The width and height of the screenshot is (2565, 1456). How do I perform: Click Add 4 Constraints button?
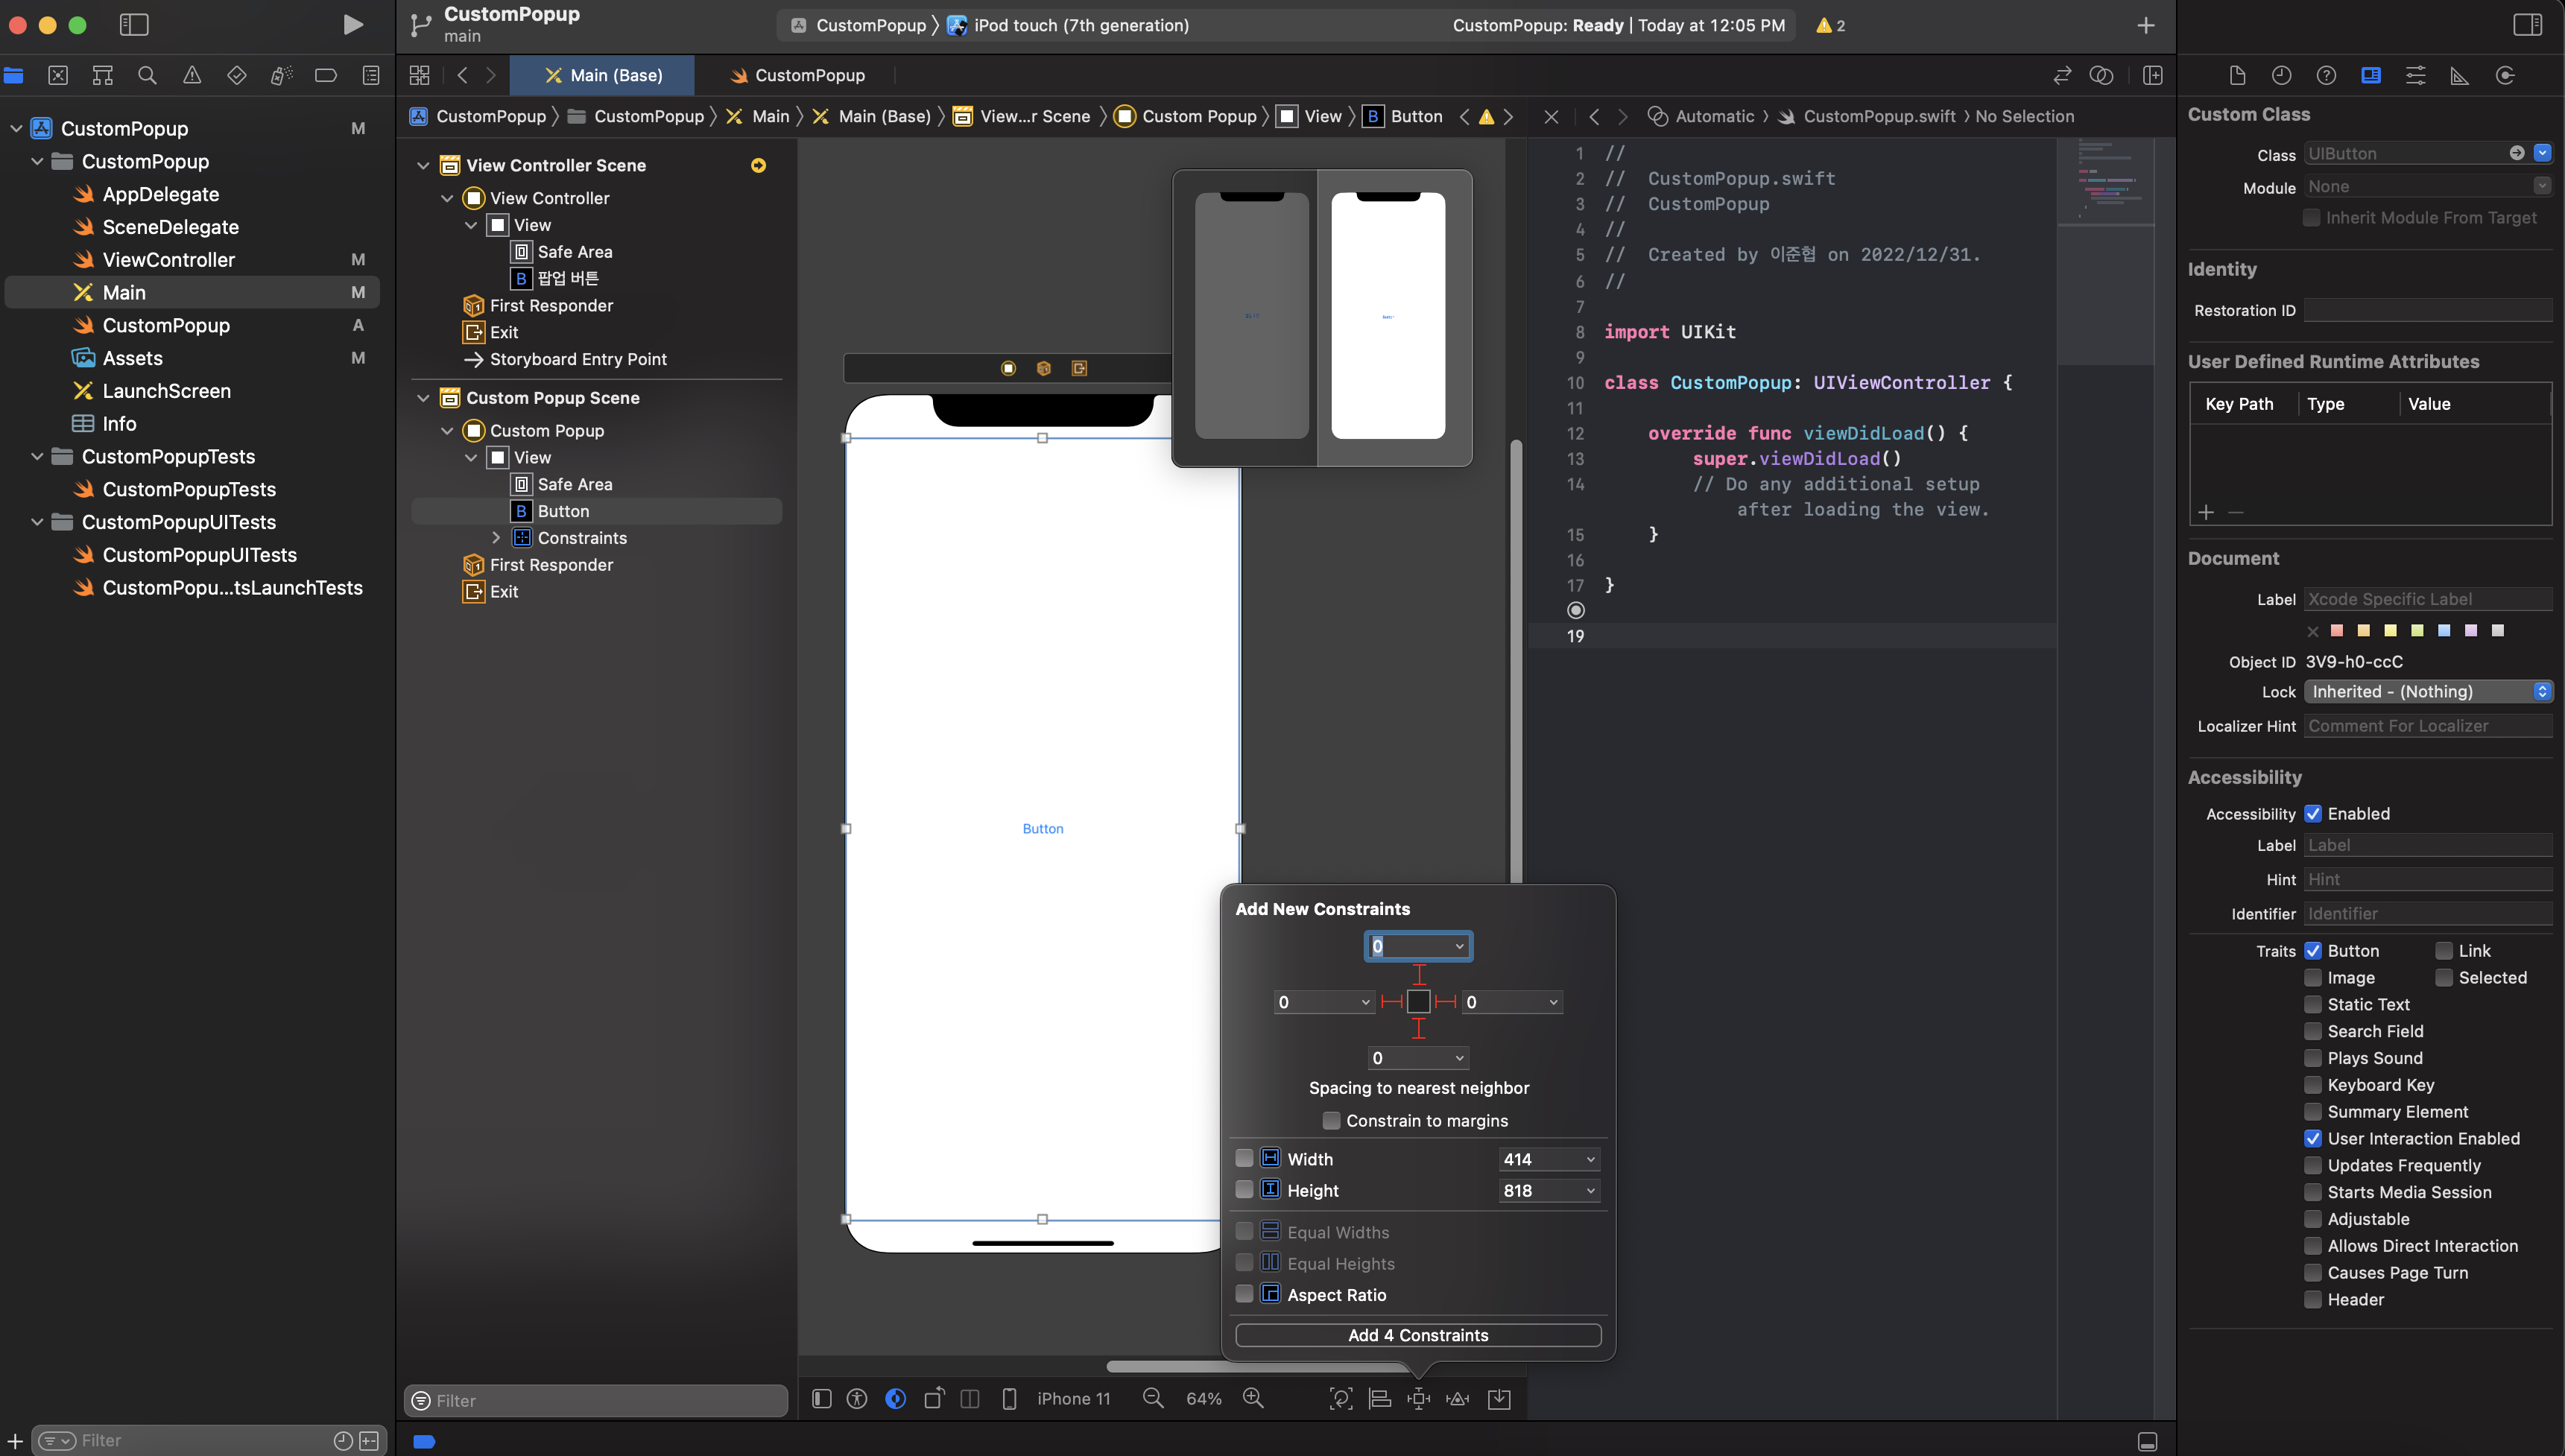click(1417, 1335)
